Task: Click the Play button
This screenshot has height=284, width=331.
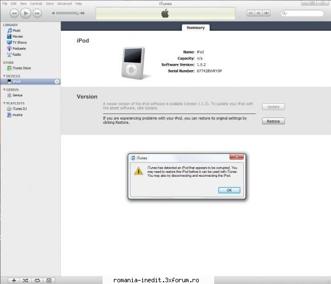Action: point(26,13)
